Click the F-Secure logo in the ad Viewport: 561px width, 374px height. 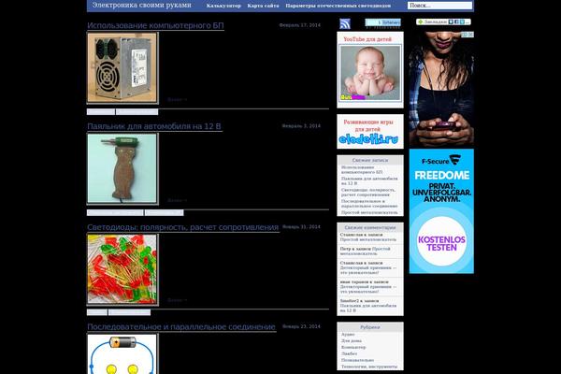tap(441, 160)
